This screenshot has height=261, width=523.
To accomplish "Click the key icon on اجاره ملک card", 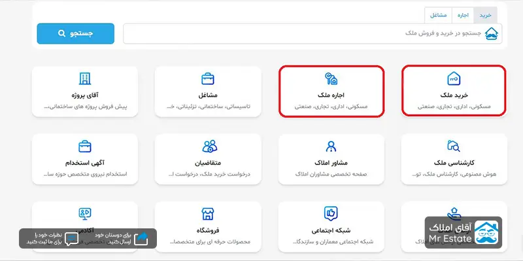I will pyautogui.click(x=331, y=79).
